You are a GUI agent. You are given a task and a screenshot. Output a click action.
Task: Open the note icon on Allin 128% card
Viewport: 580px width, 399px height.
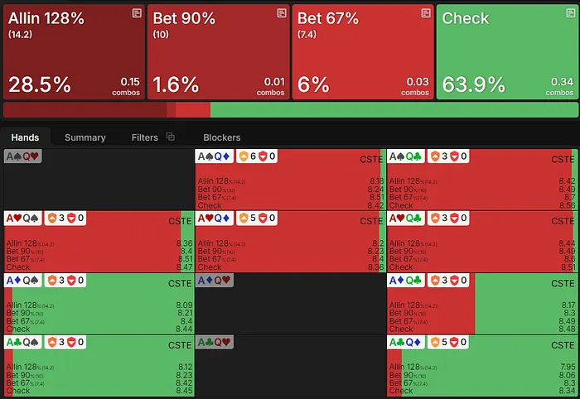click(x=137, y=14)
